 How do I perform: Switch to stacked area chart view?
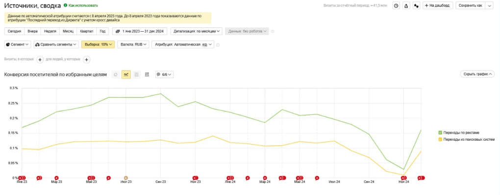click(136, 74)
